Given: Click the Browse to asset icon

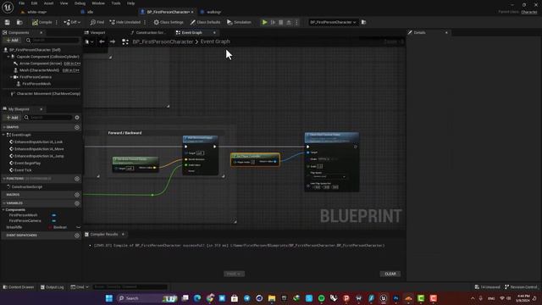Looking at the screenshot, I should click(19, 22).
